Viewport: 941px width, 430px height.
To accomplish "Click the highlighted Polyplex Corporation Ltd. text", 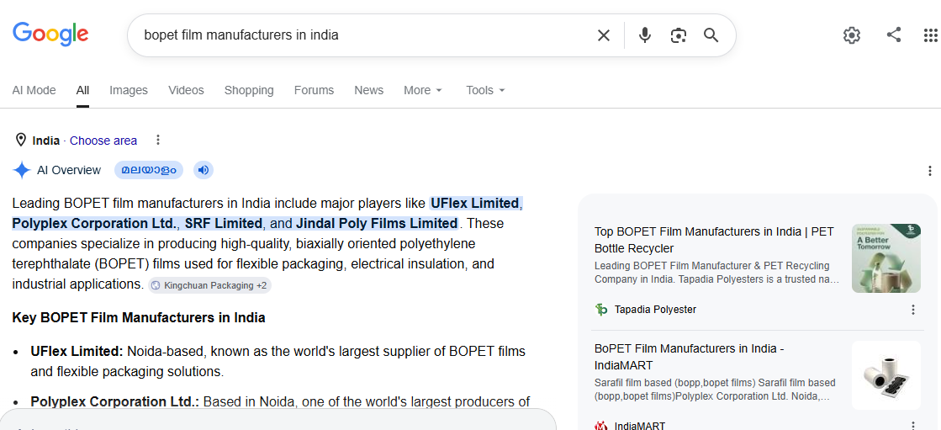I will click(94, 223).
